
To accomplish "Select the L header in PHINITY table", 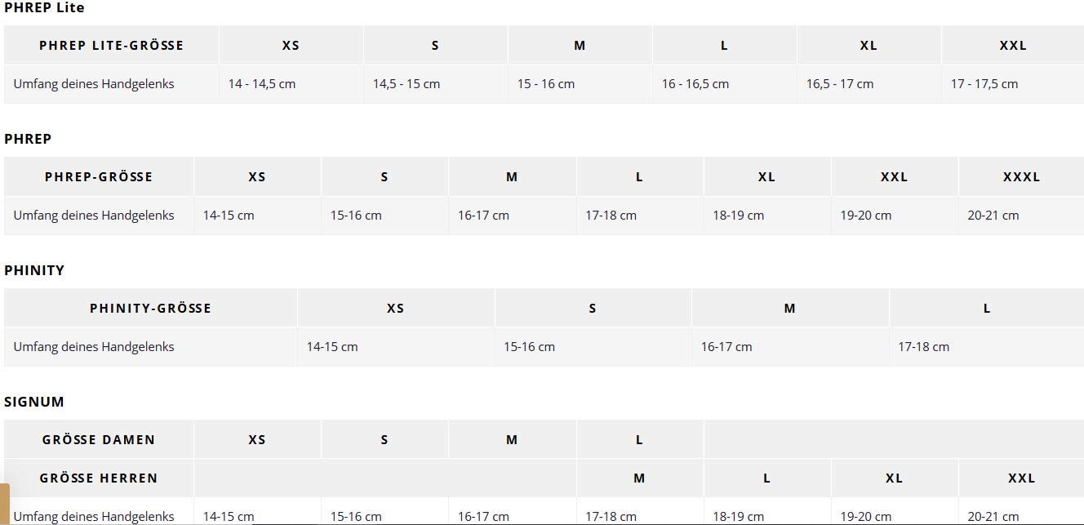I will (987, 309).
